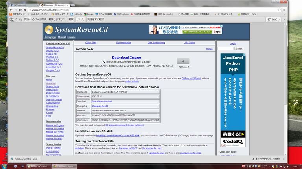Open the Manual header link
The image size is (302, 169).
pos(62,38)
